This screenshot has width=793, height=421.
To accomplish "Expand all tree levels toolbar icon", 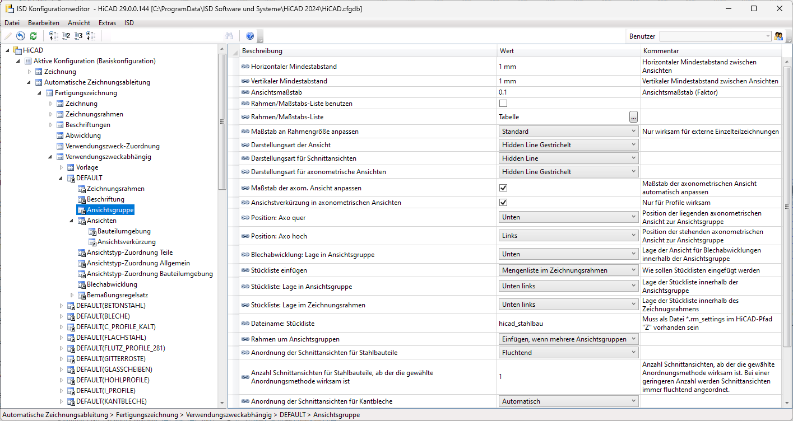I will [91, 36].
